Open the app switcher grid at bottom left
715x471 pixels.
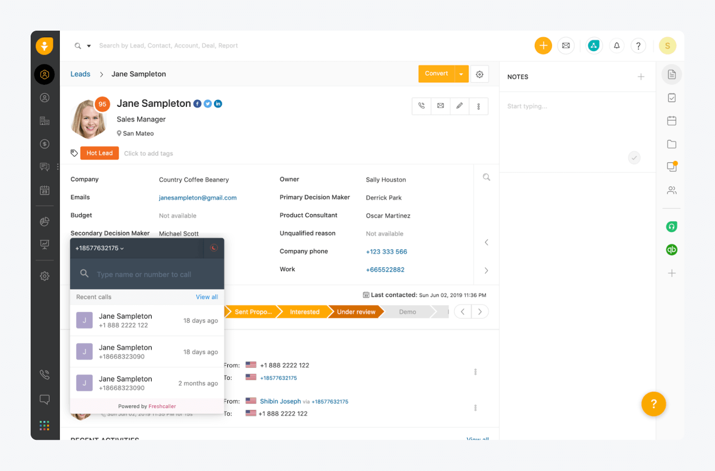click(x=44, y=425)
